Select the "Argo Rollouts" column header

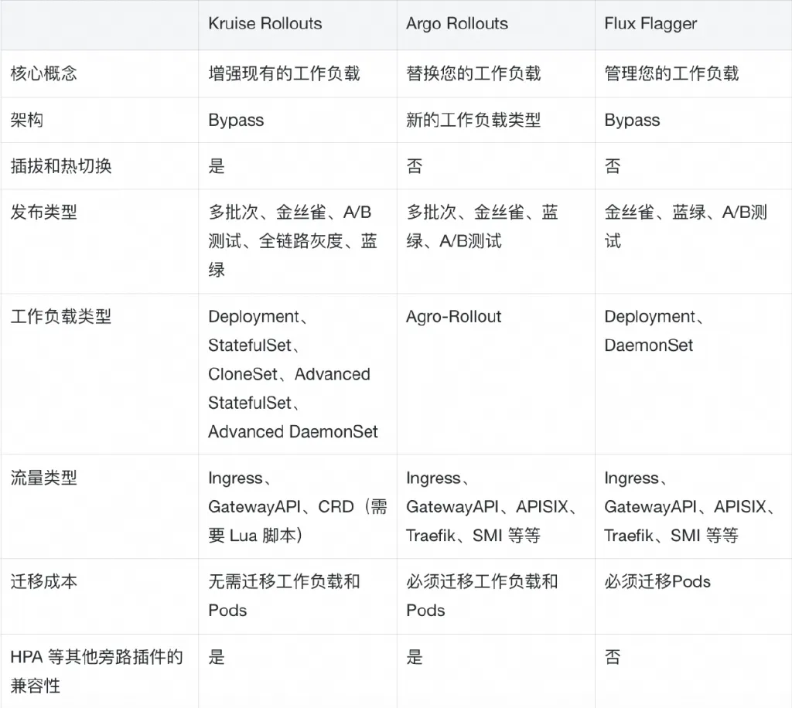457,23
